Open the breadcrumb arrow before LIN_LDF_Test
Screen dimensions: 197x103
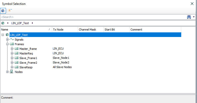pyautogui.click(x=8, y=23)
